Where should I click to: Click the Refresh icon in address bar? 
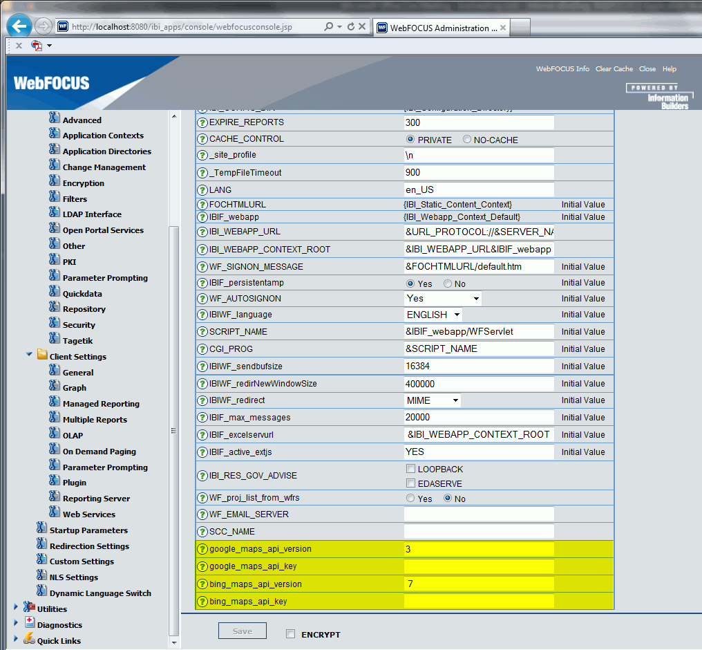pyautogui.click(x=351, y=26)
